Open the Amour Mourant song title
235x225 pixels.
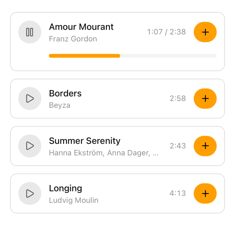(x=81, y=27)
